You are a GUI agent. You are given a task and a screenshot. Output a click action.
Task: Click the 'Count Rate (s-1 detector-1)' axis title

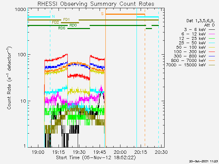tap(9, 78)
